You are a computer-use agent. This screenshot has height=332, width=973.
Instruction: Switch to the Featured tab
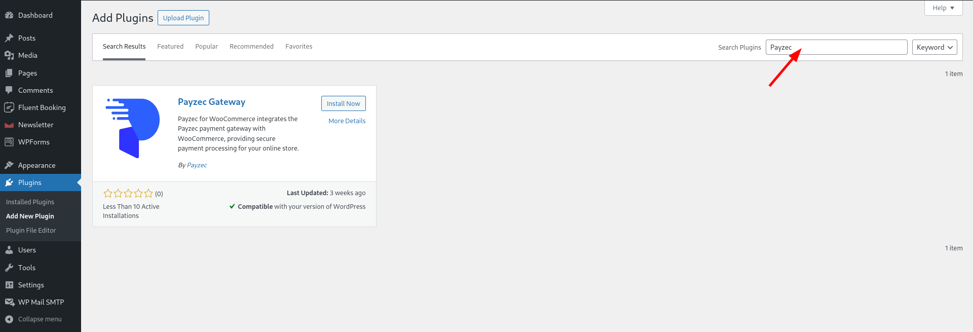(170, 46)
